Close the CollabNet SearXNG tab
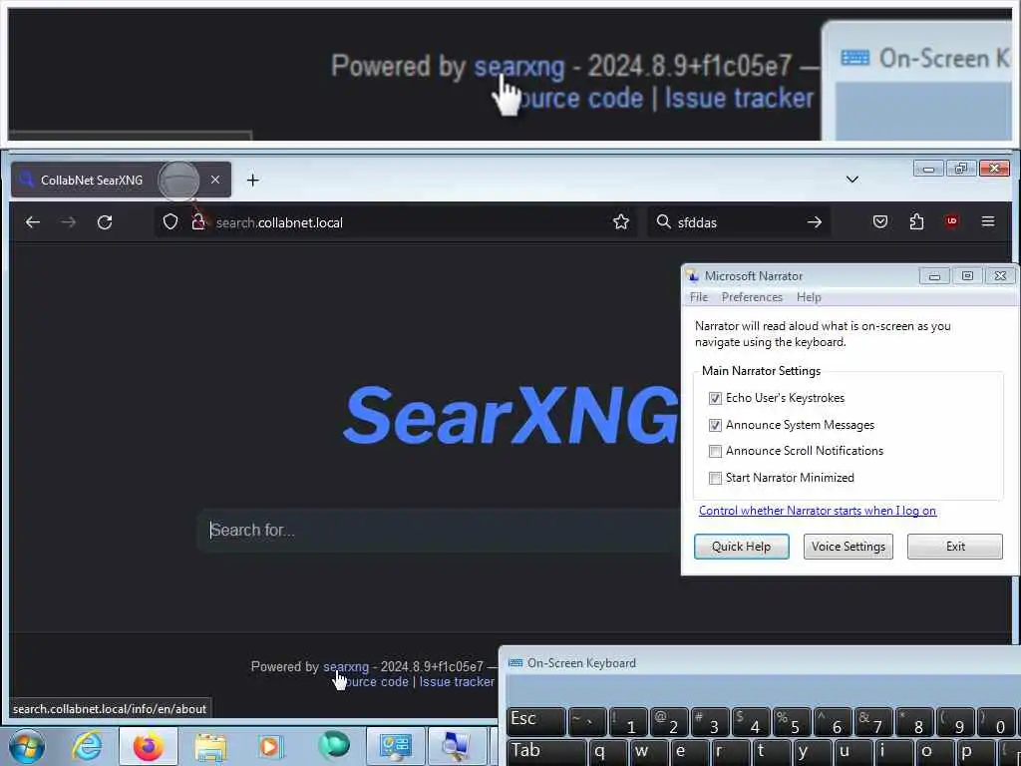This screenshot has width=1021, height=766. click(215, 180)
